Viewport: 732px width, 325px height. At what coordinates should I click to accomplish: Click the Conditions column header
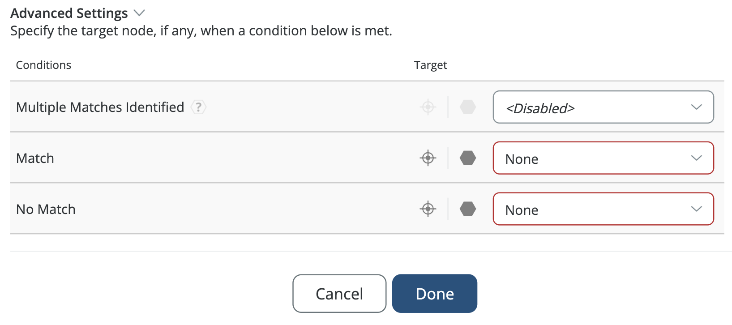(43, 65)
